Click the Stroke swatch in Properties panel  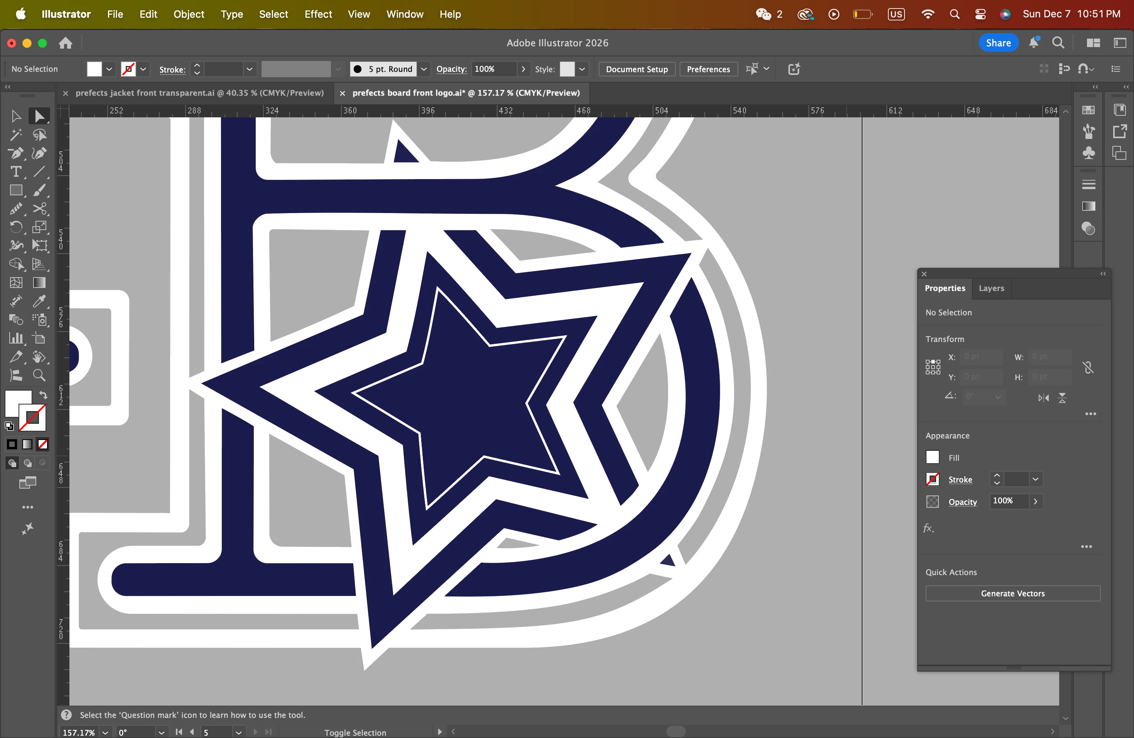(932, 479)
